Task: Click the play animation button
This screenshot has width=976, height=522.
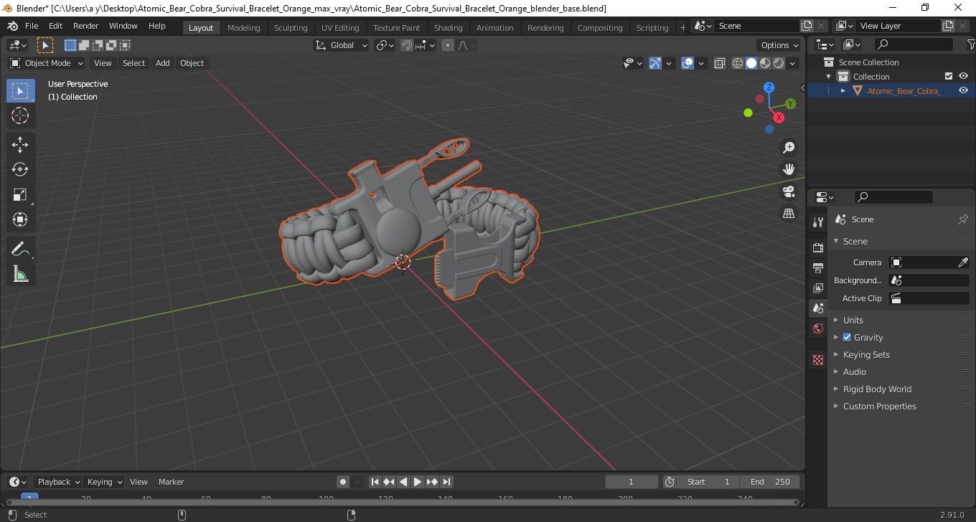Action: [418, 482]
